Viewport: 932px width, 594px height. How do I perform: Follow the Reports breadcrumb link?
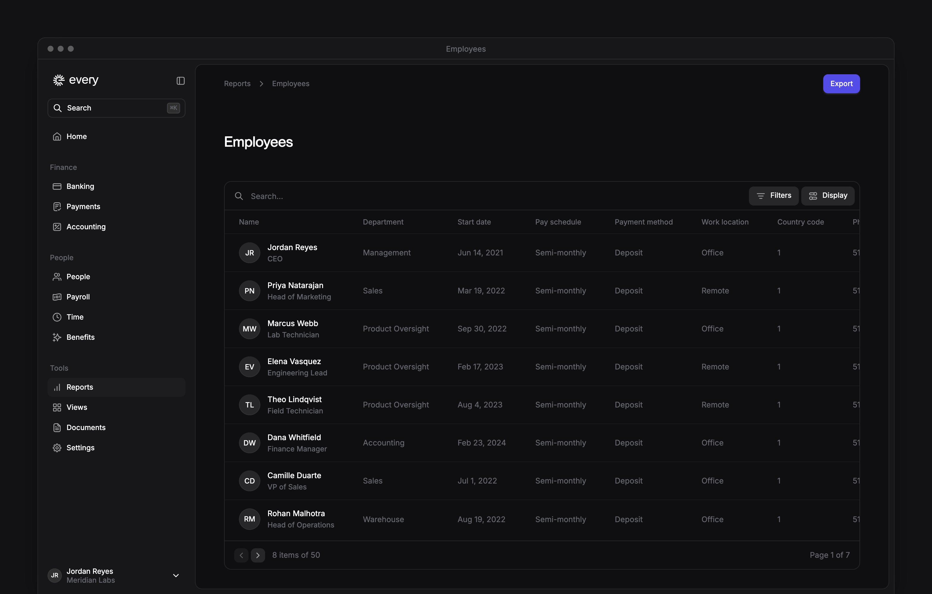(237, 83)
